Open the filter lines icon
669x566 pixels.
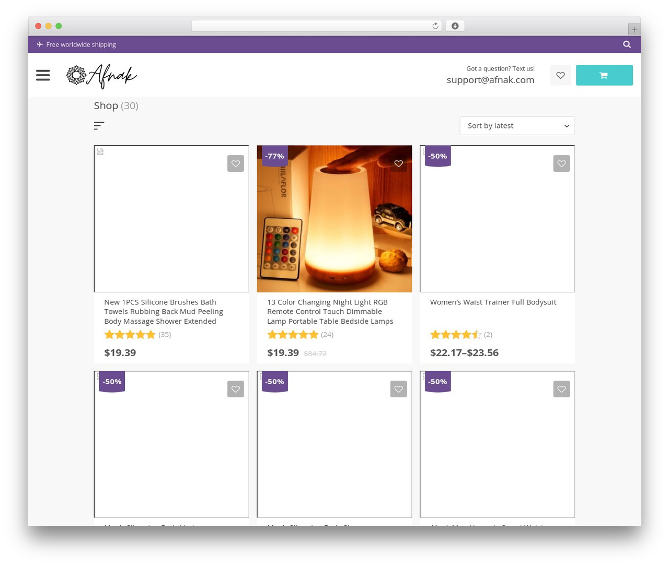click(x=99, y=126)
